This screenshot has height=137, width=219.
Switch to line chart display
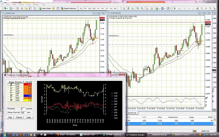[133, 8]
